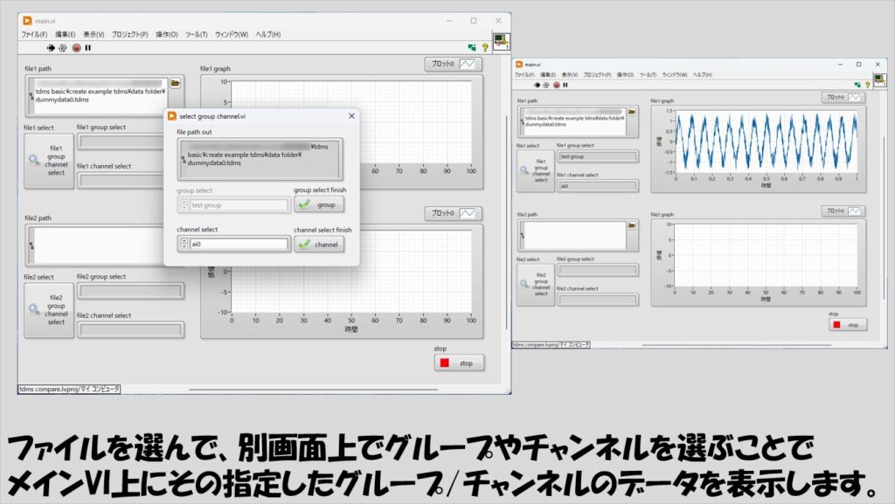895x504 pixels.
Task: Click file2 group channel select button, left window
Action: click(49, 309)
